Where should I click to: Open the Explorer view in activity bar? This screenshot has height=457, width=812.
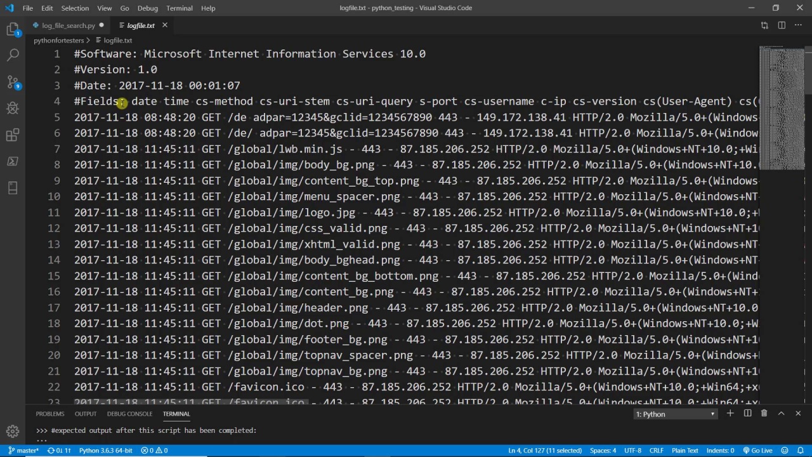pyautogui.click(x=13, y=29)
